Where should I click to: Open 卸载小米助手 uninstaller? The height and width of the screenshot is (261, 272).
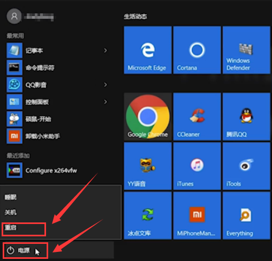click(57, 136)
